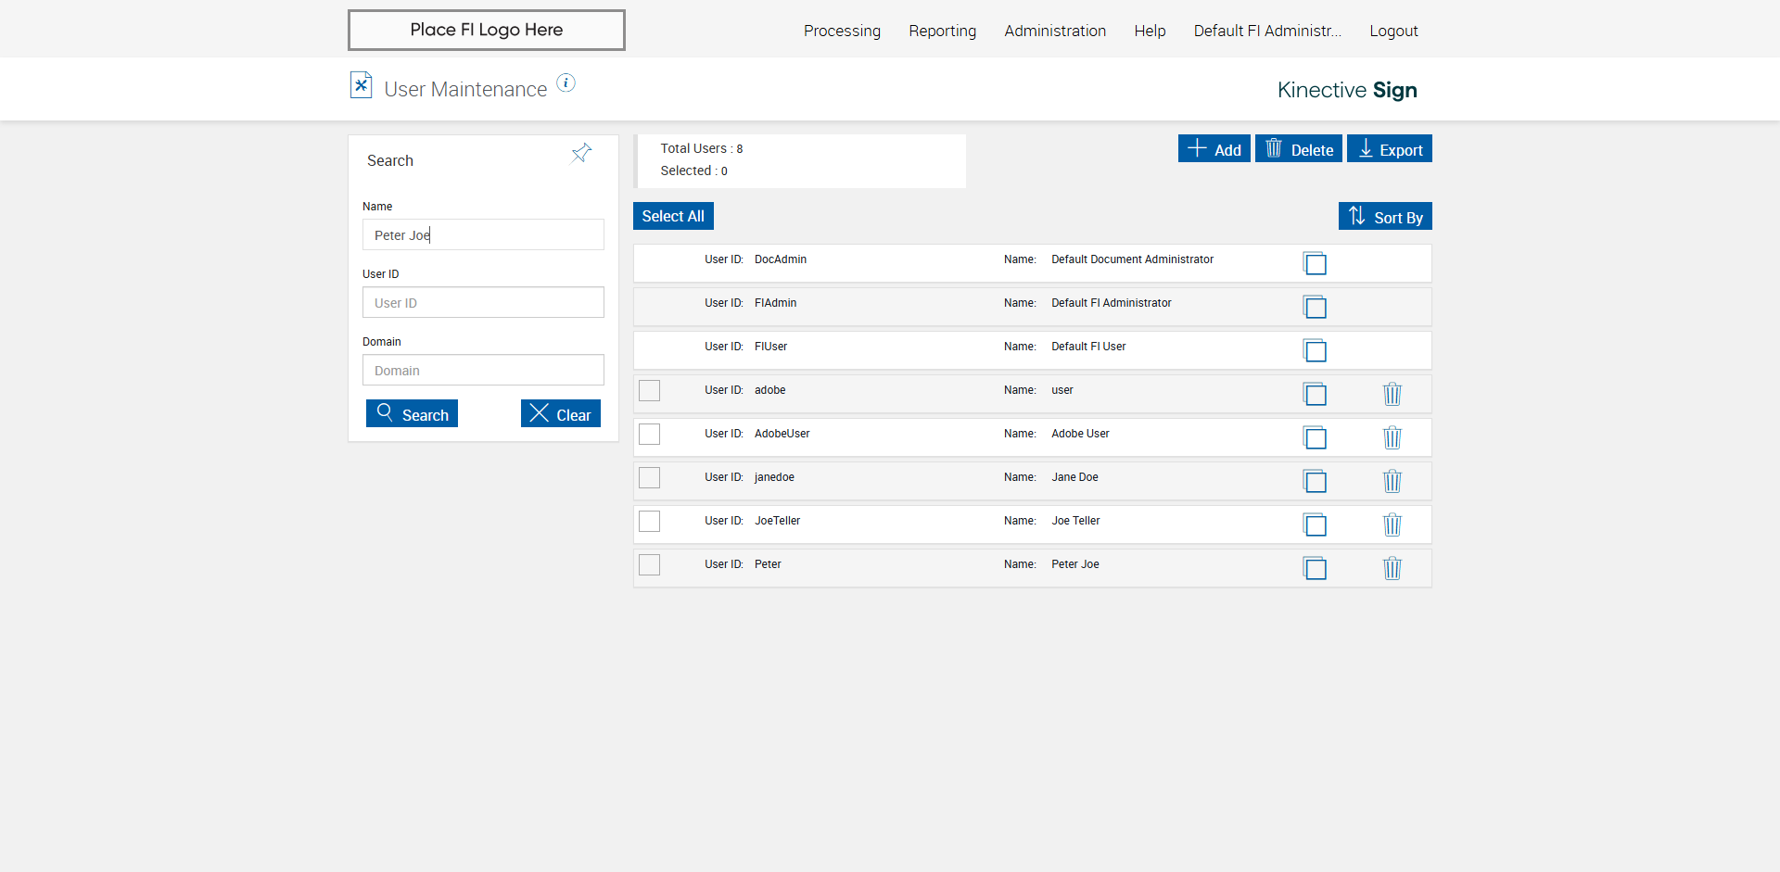Click the 'Default FI User' name
This screenshot has height=872, width=1780.
tap(1088, 347)
